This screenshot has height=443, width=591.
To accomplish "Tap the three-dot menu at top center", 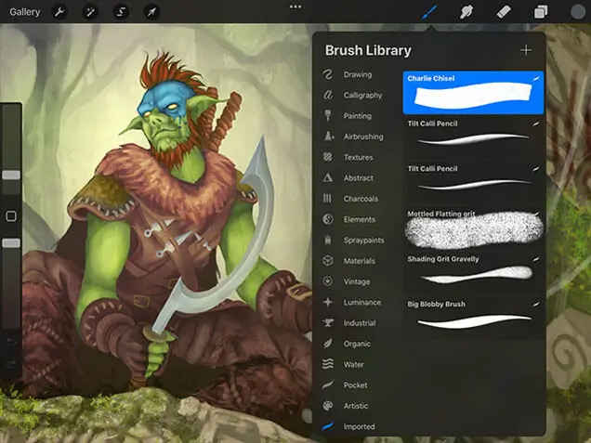I will point(295,7).
